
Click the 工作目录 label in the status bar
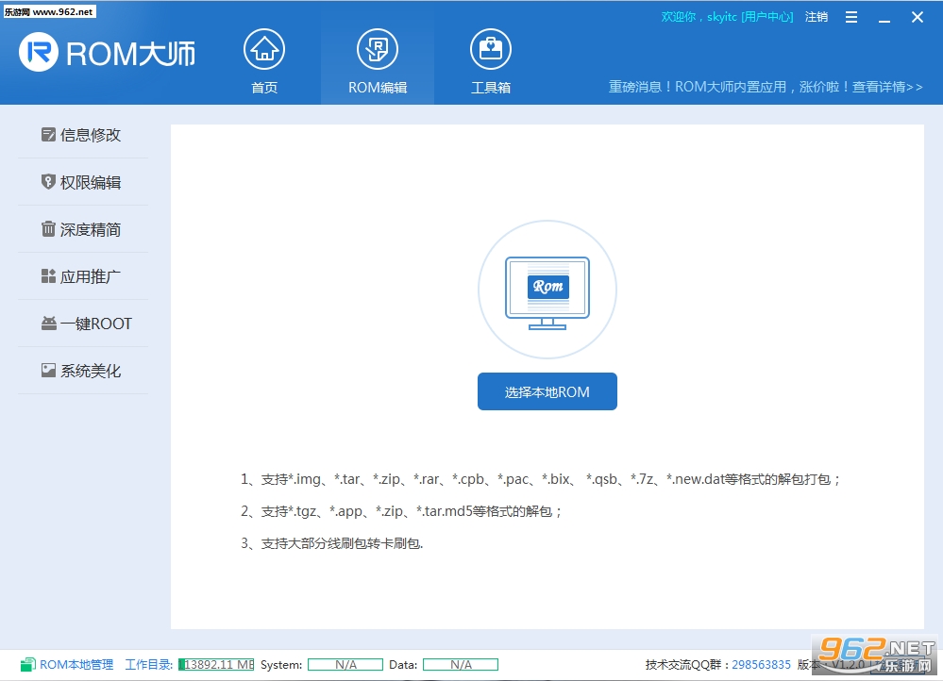click(x=148, y=665)
